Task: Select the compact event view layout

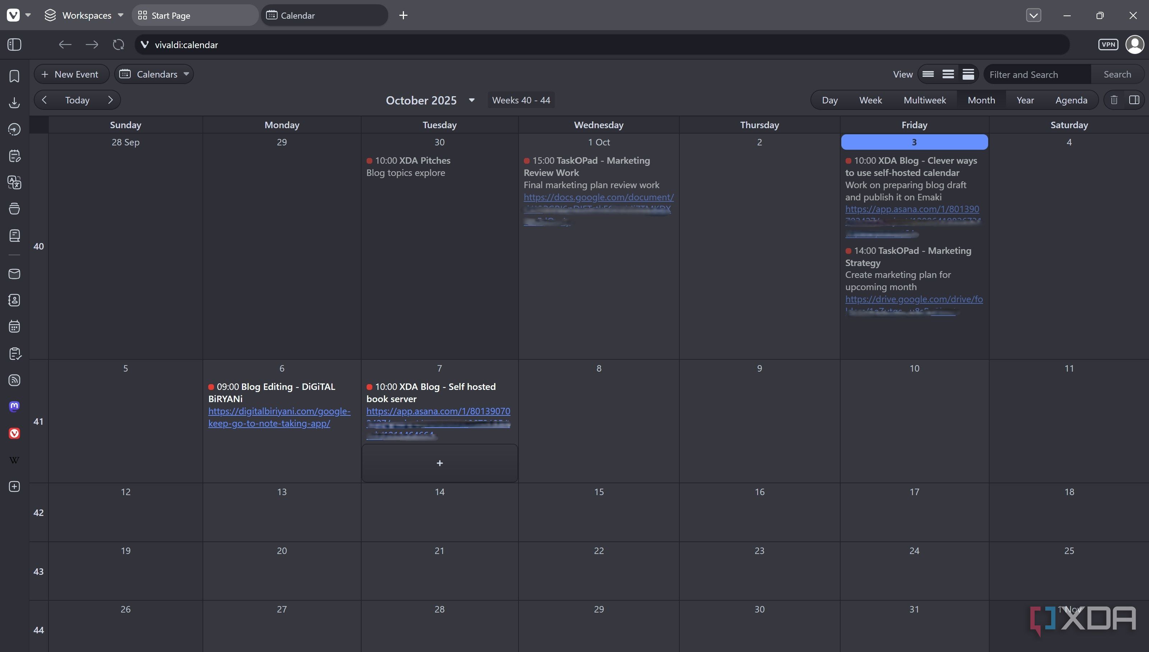Action: pyautogui.click(x=948, y=74)
